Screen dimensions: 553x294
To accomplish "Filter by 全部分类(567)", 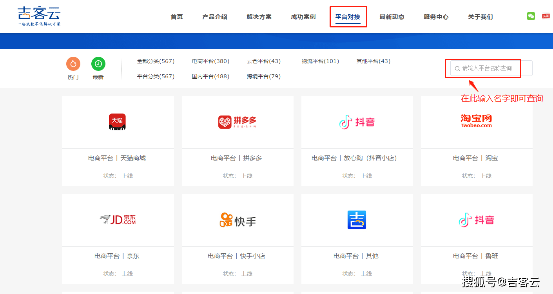I will [x=156, y=61].
